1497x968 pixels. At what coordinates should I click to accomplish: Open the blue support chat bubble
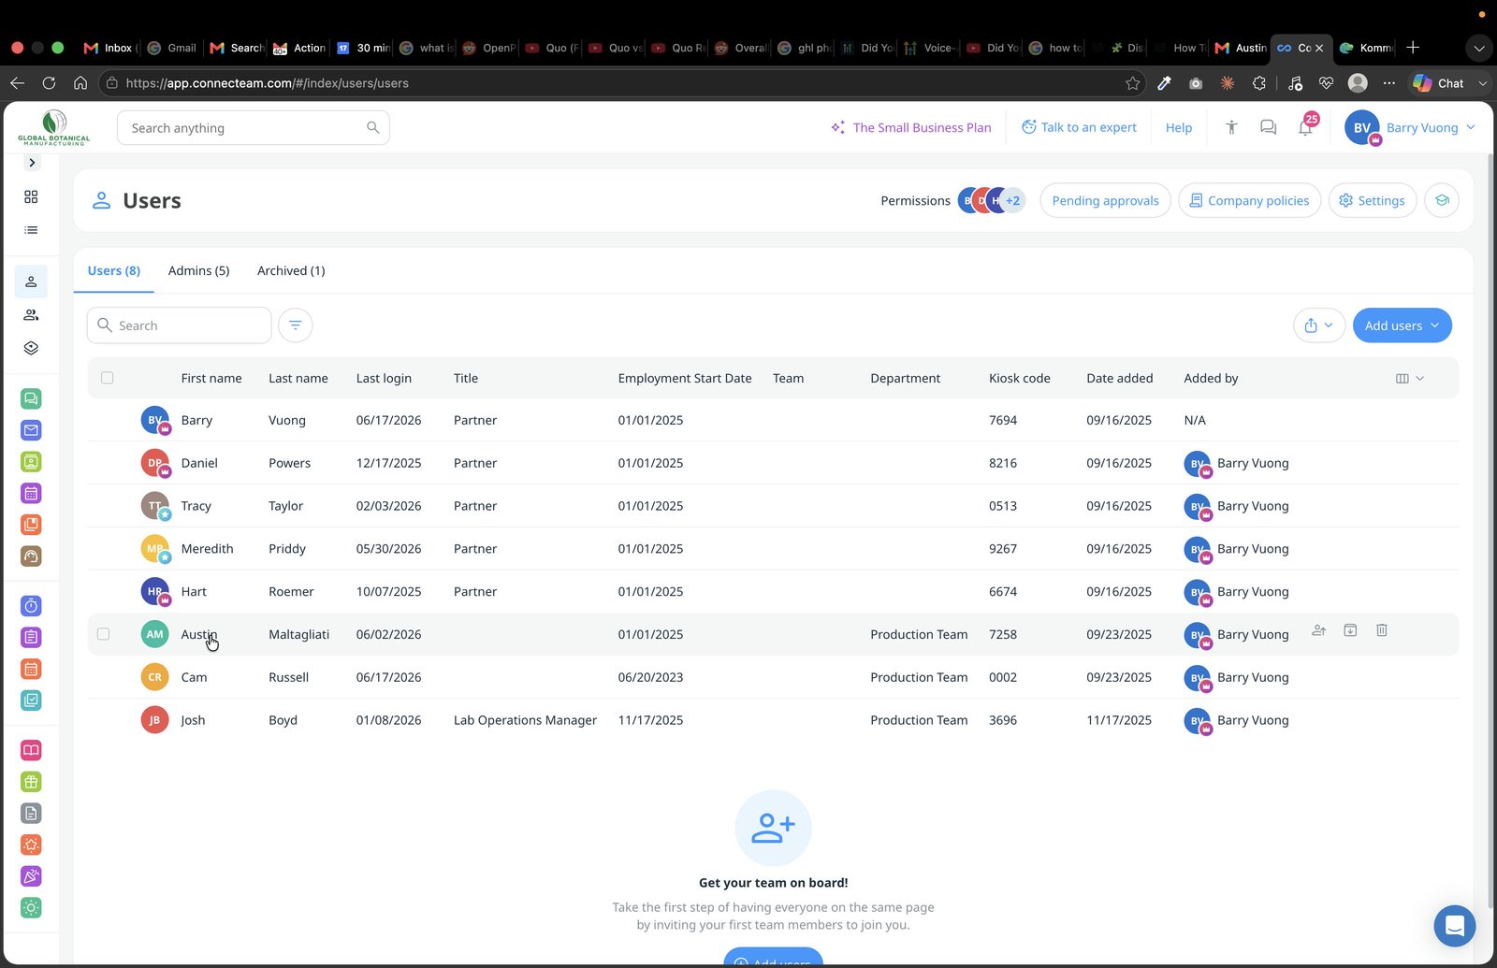pos(1454,926)
